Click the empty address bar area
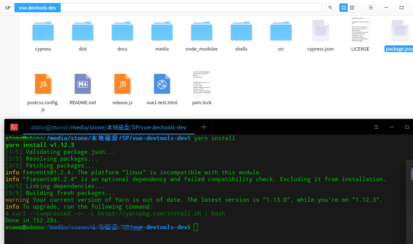Viewport: 413px width, 244px height. 191,8
